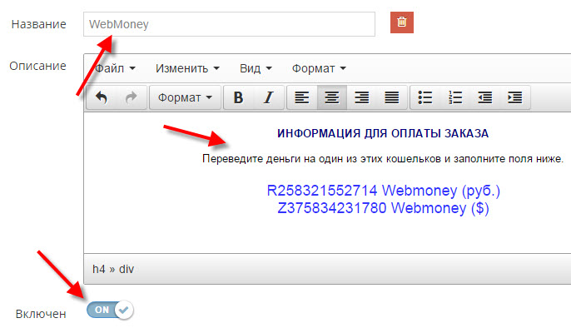
Task: Insert numbered list
Action: click(x=455, y=97)
